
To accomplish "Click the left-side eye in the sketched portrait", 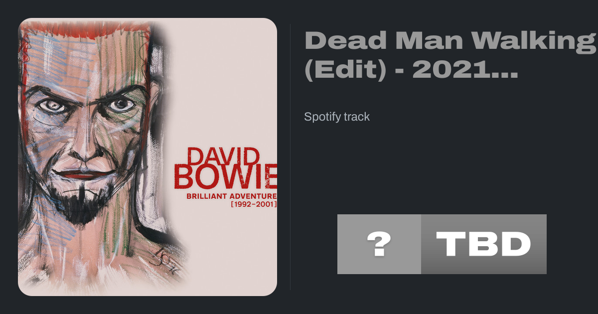I will [52, 106].
